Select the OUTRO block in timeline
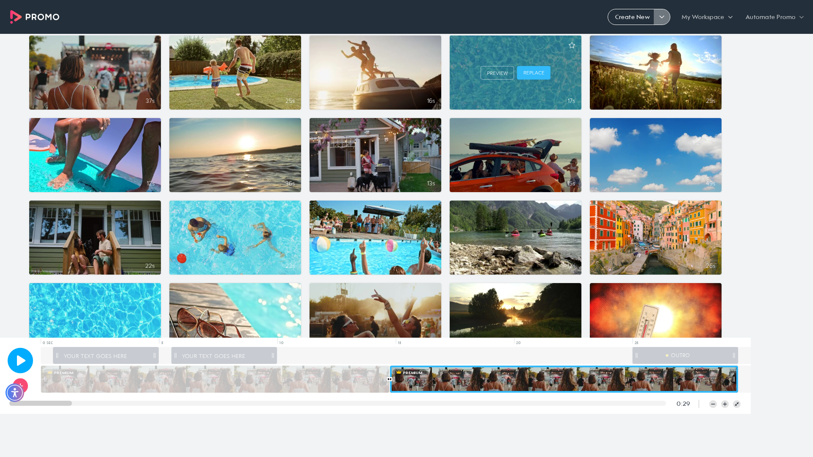 coord(685,355)
